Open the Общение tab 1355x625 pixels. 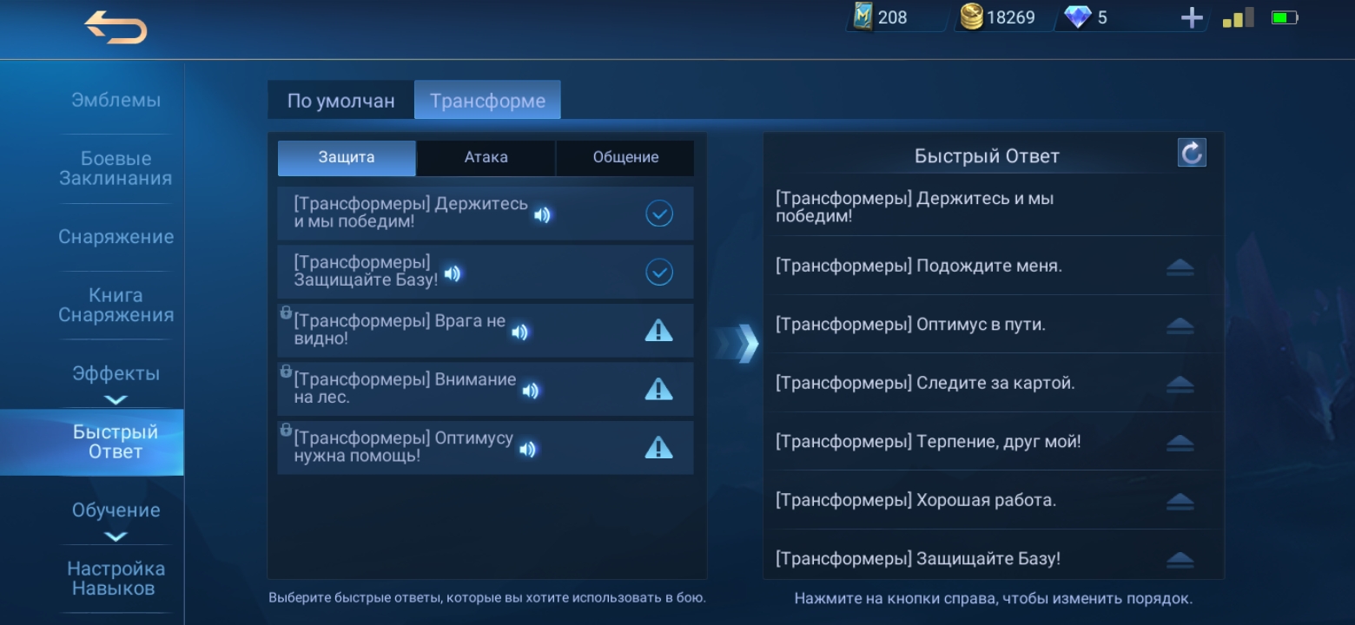click(625, 158)
